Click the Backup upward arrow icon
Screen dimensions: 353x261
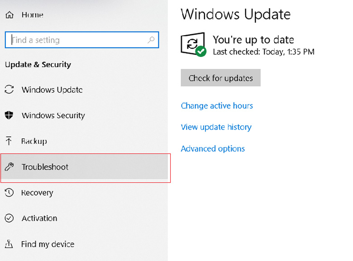9,141
